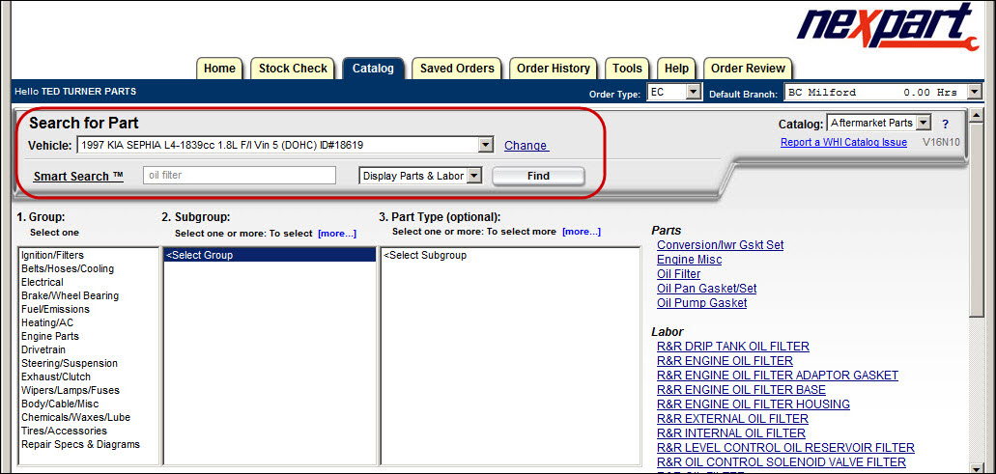Screen dimensions: 996x474
Task: Open Oil Pump Gasket part link
Action: point(702,303)
